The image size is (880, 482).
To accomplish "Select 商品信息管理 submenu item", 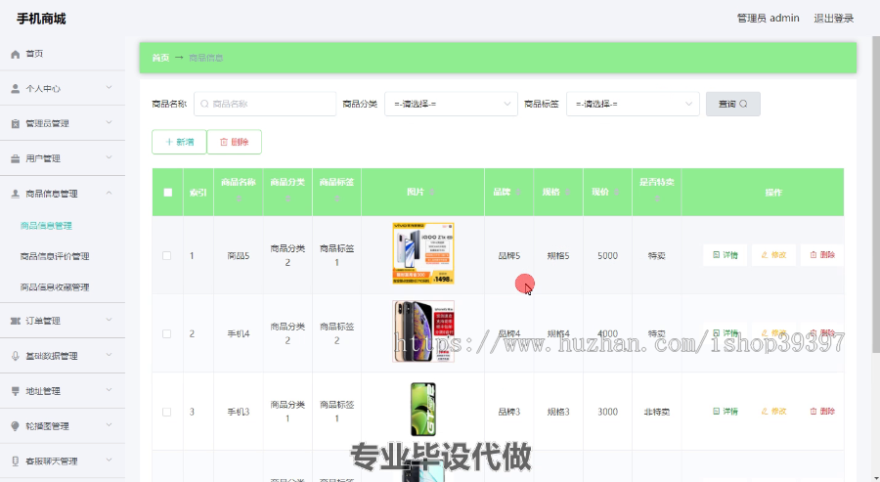I will click(x=46, y=226).
